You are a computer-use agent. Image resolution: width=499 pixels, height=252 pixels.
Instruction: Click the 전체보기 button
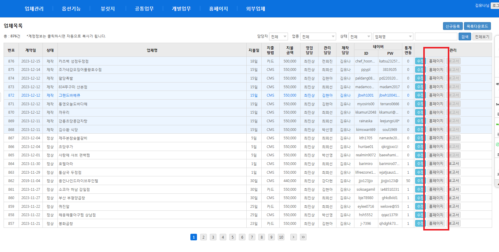click(x=482, y=36)
